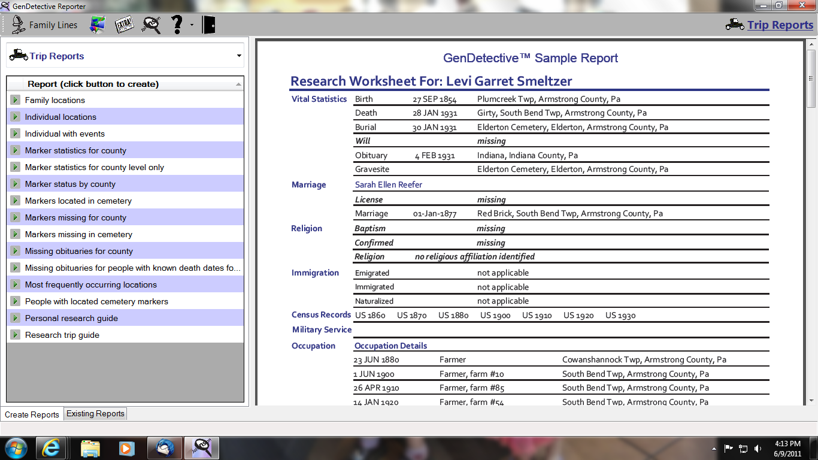Viewport: 818px width, 460px height.
Task: Create the Family locations report
Action: coord(16,100)
